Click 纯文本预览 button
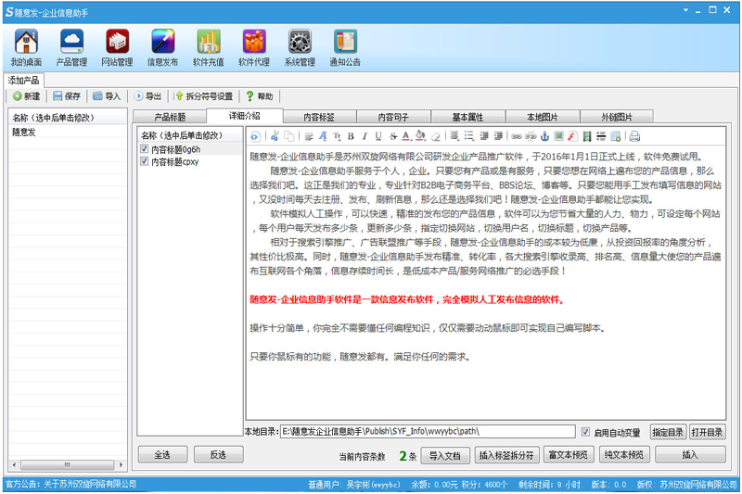 pyautogui.click(x=624, y=455)
